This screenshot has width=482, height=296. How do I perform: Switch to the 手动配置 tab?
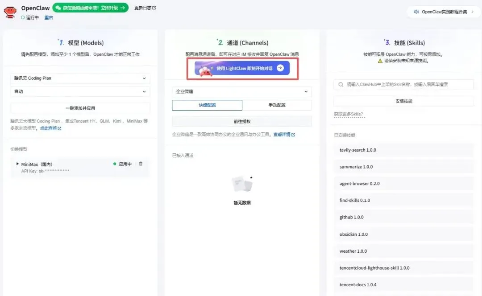(277, 105)
